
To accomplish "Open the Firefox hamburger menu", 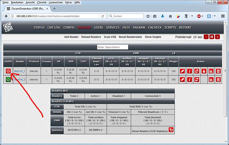I will pyautogui.click(x=223, y=16).
